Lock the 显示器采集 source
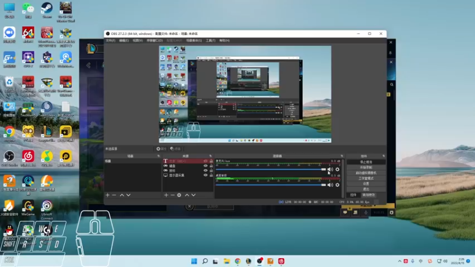 pos(211,176)
